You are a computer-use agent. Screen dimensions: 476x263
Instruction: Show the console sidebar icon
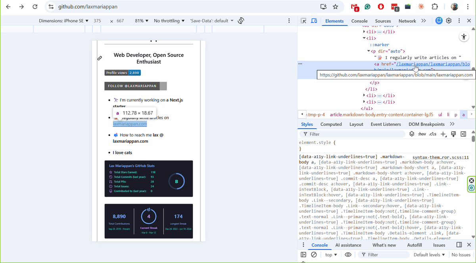pos(303,255)
